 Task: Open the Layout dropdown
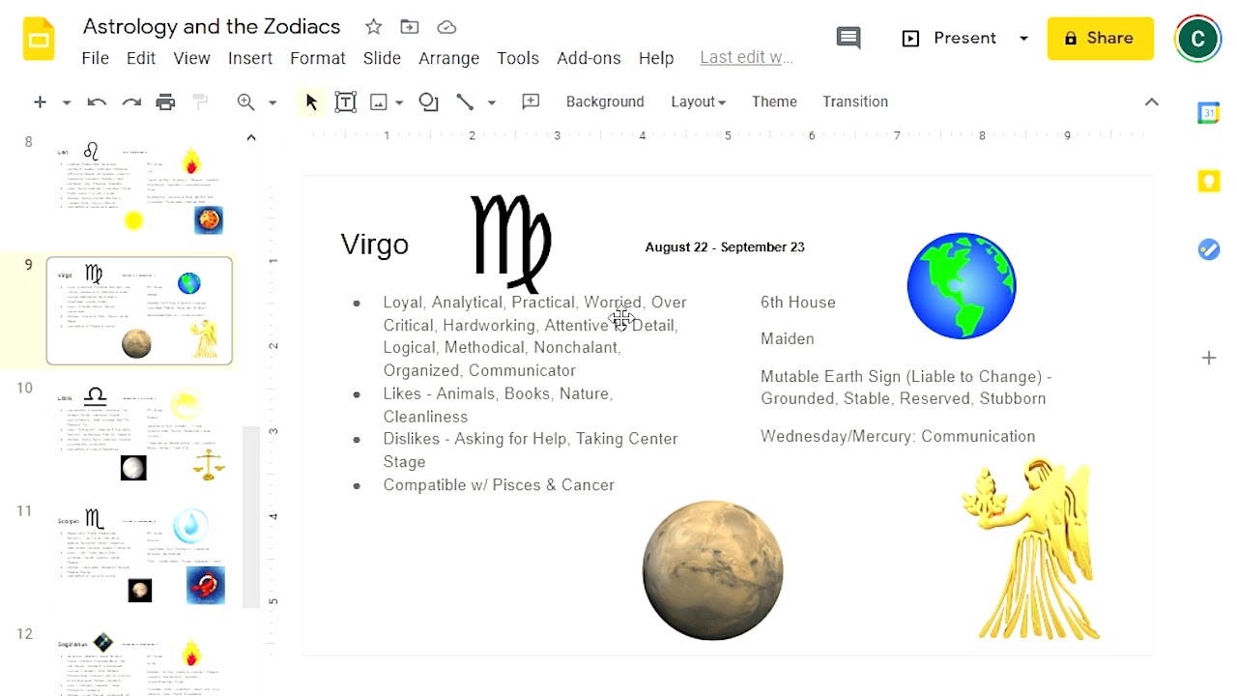[x=698, y=101]
